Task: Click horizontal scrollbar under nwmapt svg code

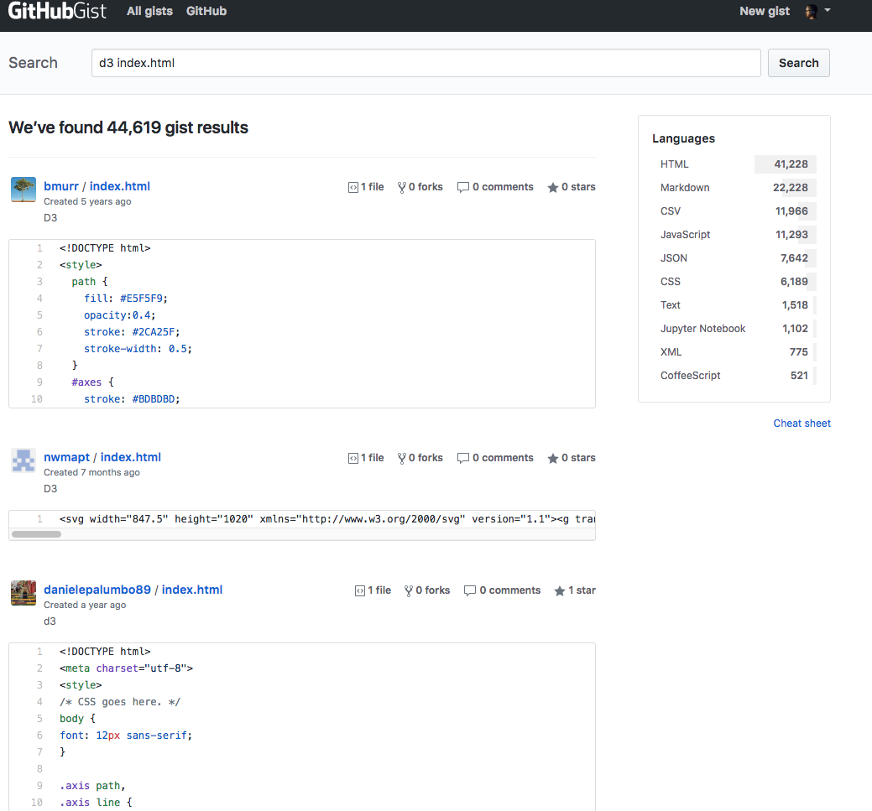Action: tap(36, 534)
